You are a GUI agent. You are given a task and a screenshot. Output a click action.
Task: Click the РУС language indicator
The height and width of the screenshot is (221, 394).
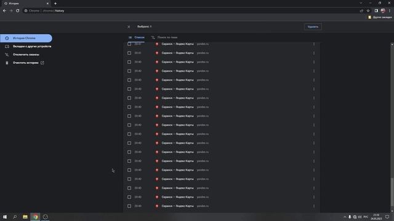point(366,217)
